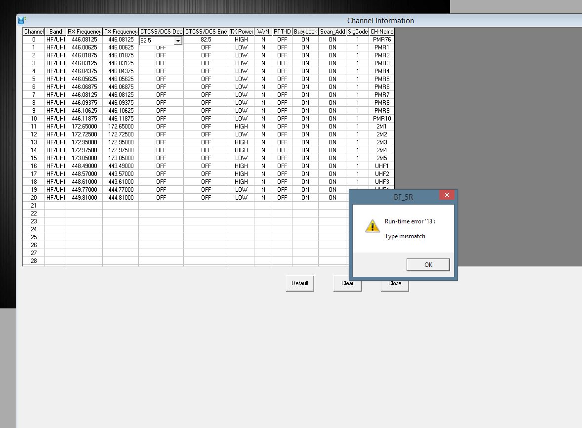
Task: Open the CTCSS/DCS Dec dropdown for channel 0
Action: [177, 41]
